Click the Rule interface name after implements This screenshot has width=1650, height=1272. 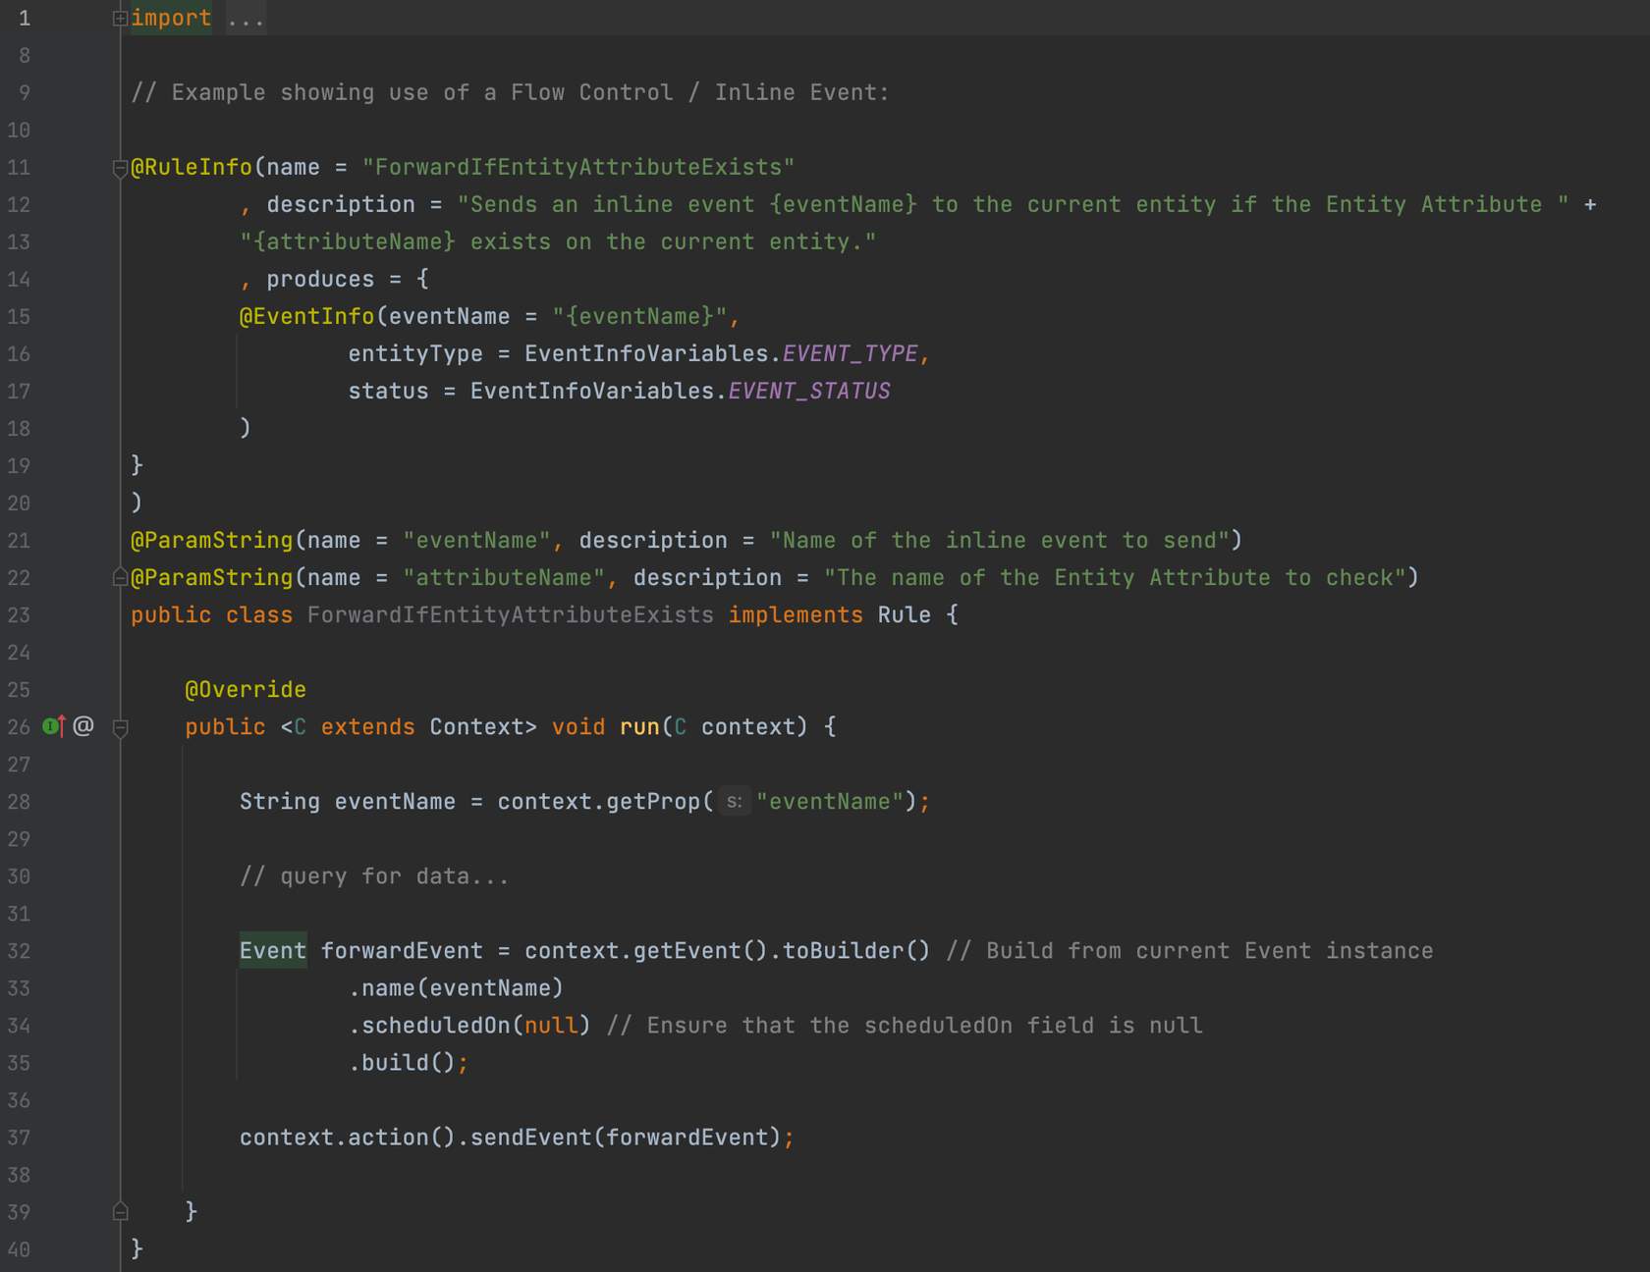pyautogui.click(x=904, y=615)
